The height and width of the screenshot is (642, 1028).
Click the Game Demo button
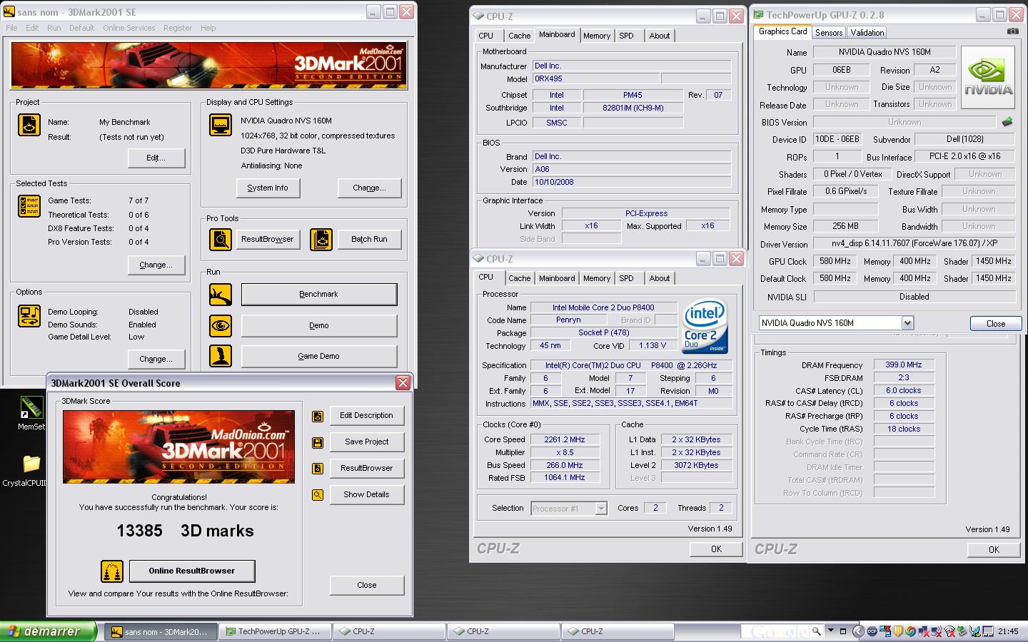pos(319,356)
